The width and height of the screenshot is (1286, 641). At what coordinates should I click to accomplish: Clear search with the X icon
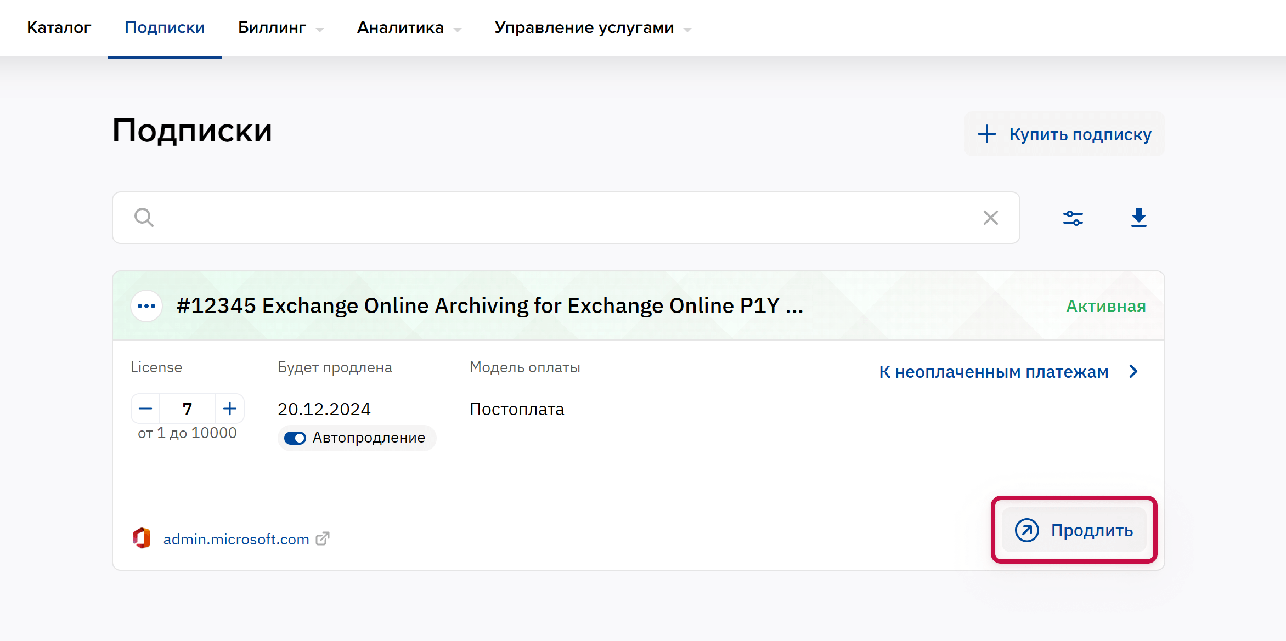(990, 218)
